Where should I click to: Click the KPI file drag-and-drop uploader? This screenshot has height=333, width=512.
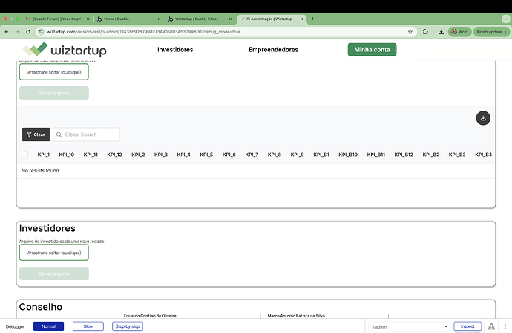[x=54, y=72]
